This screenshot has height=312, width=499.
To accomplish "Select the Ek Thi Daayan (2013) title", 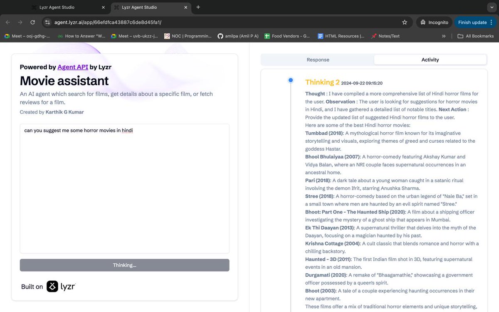I will point(330,228).
